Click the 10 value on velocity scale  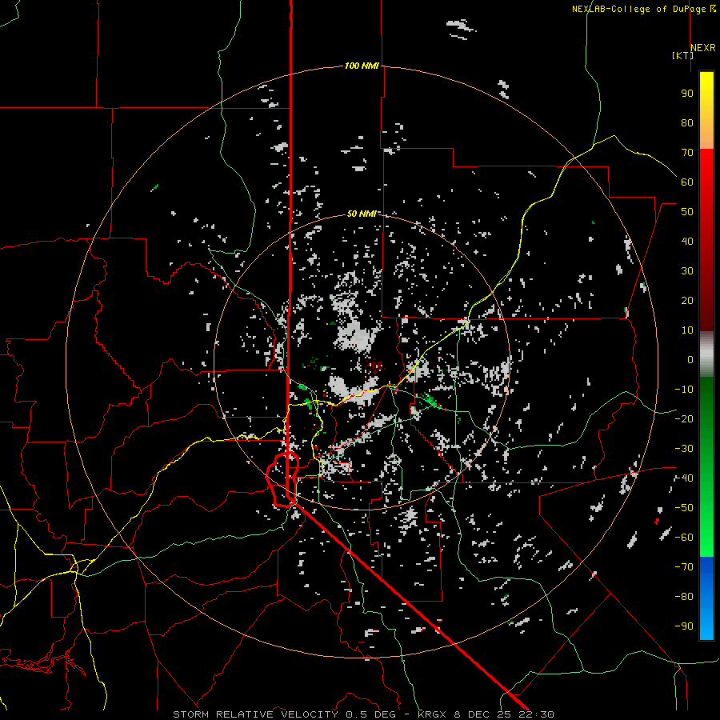tap(687, 330)
